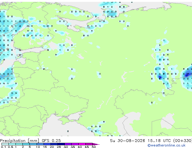Click the 'Precipitation [mm]' title text

(x=19, y=141)
